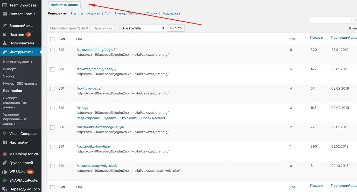357x192 pixels.
Task: Click the Contact Form 7 envelope icon
Action: [x=5, y=14]
